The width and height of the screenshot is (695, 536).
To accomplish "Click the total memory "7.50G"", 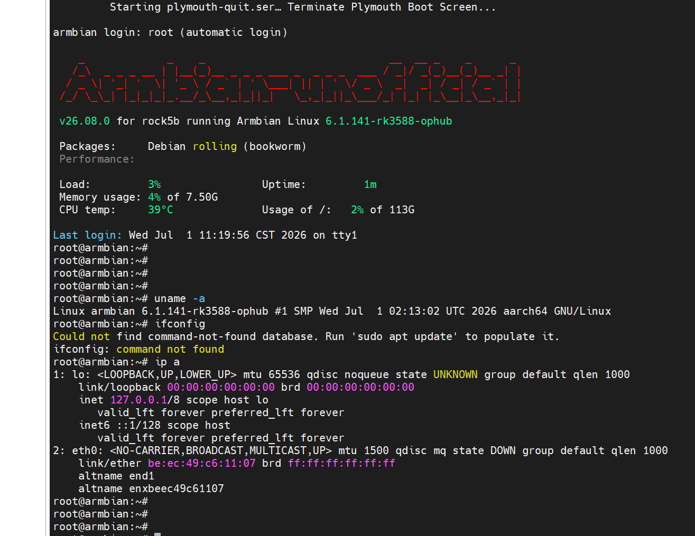I will (202, 198).
